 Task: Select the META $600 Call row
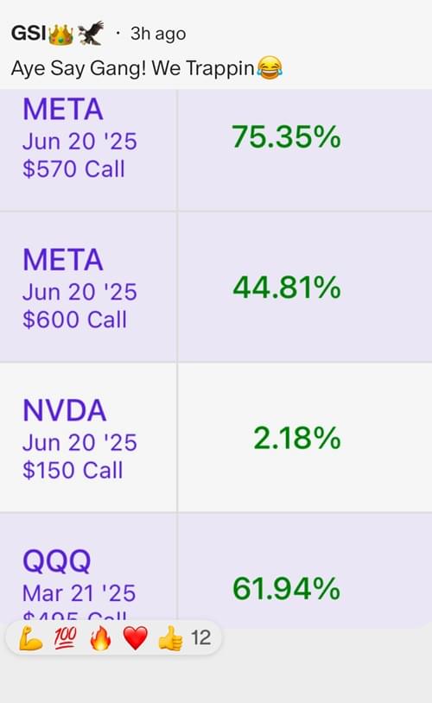click(216, 287)
